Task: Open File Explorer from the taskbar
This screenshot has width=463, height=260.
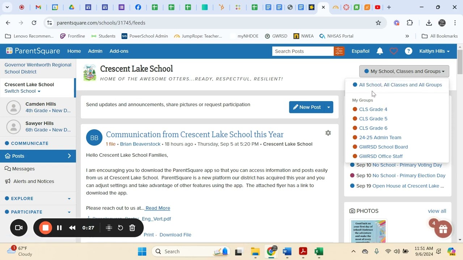Action: tap(255, 251)
